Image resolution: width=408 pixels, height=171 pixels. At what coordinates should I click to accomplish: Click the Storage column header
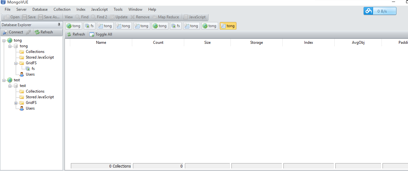pyautogui.click(x=257, y=43)
